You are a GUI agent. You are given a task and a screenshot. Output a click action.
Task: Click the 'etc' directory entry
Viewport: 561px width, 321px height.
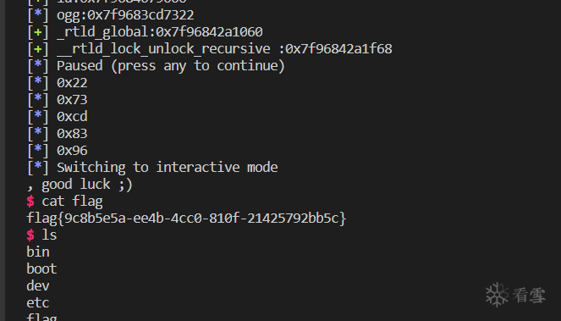coord(37,303)
